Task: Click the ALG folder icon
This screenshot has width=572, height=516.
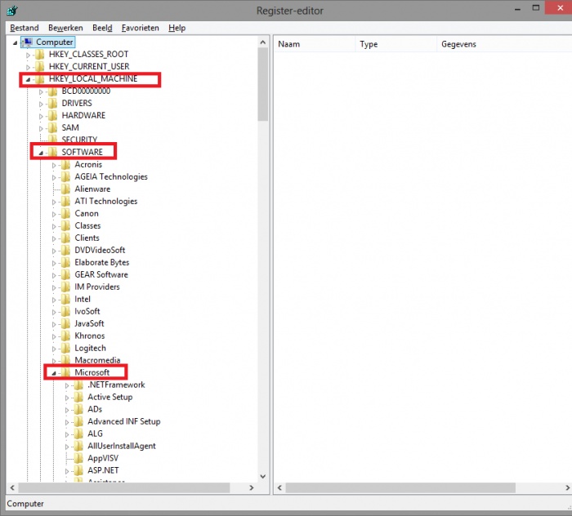Action: 78,434
